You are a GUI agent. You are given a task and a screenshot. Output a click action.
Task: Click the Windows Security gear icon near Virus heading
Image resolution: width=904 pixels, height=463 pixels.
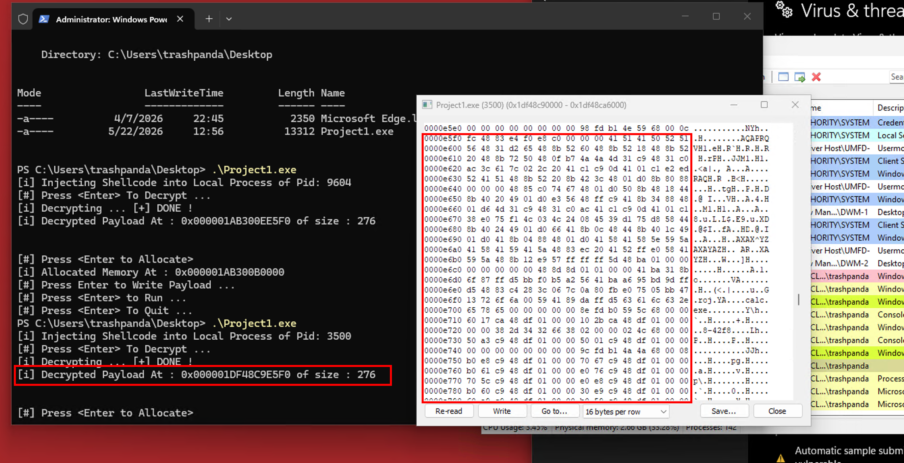[x=784, y=9]
